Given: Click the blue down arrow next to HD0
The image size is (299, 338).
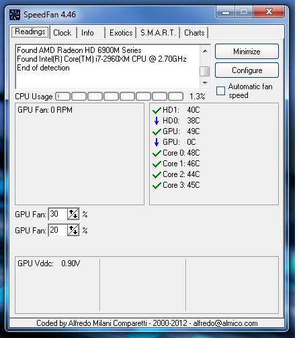Looking at the screenshot, I should point(157,121).
